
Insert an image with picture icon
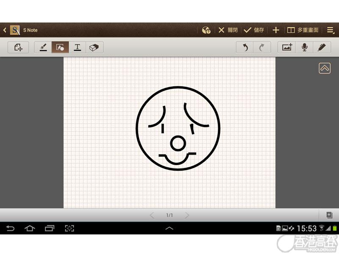pyautogui.click(x=287, y=47)
